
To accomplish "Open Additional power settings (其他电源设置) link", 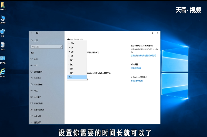I will point(136,68).
